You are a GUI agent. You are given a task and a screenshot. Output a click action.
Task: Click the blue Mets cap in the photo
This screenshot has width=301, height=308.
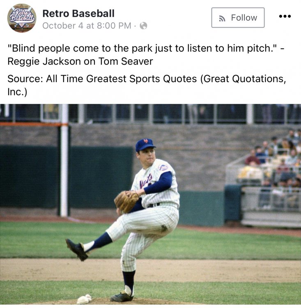click(145, 145)
